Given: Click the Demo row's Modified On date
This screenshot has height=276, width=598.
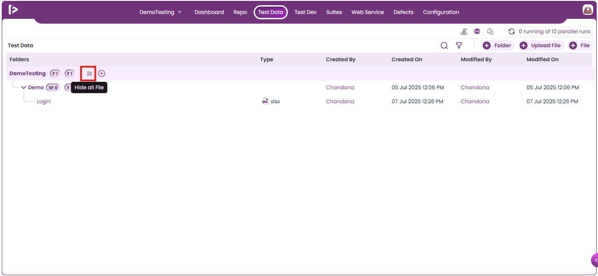Looking at the screenshot, I should click(x=552, y=87).
